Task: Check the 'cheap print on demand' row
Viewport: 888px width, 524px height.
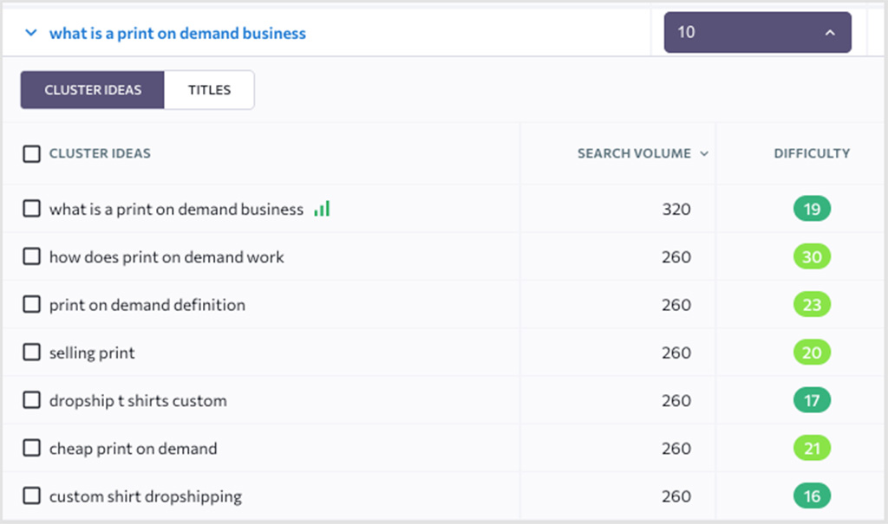Action: (x=31, y=448)
